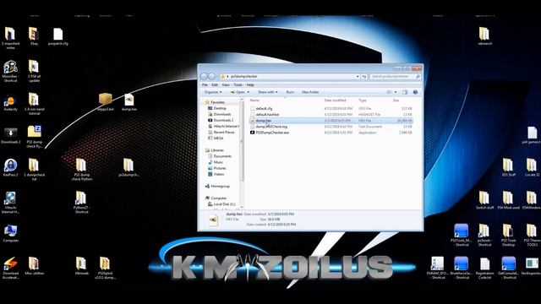This screenshot has width=541, height=304.
Task: Open the Help menu in Explorer
Action: point(250,84)
